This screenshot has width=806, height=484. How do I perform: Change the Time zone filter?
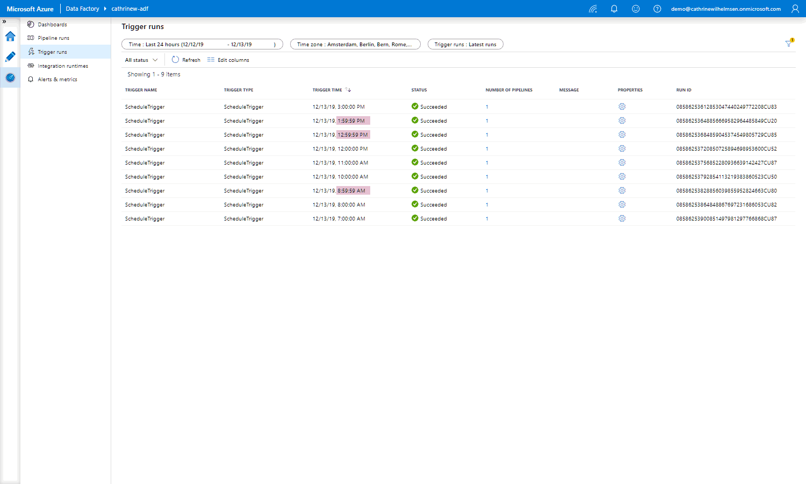pos(355,45)
